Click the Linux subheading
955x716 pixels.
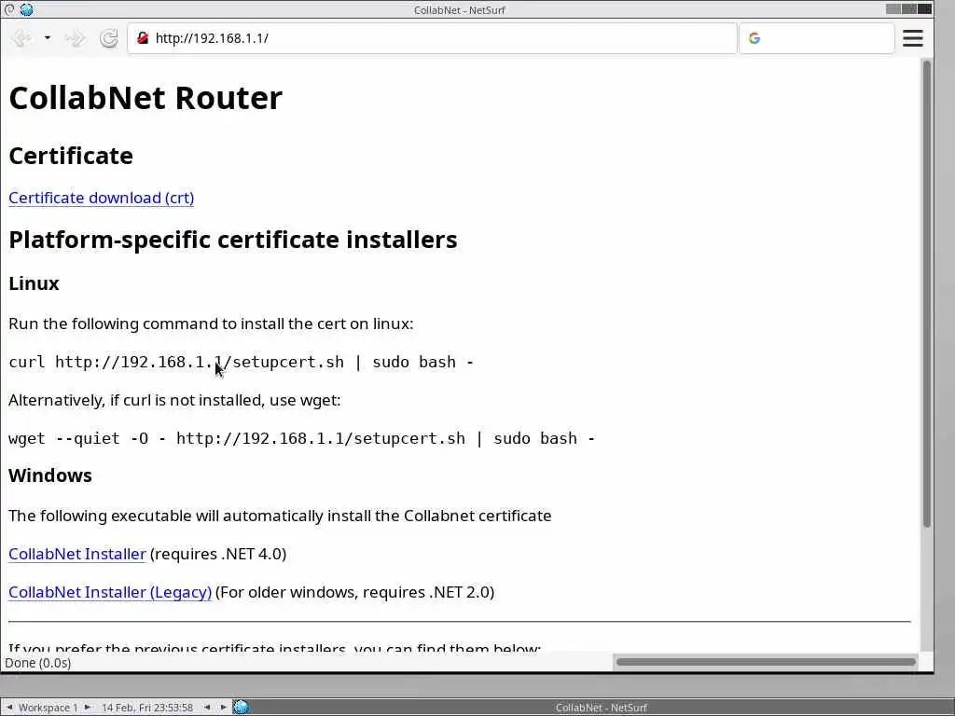tap(35, 283)
